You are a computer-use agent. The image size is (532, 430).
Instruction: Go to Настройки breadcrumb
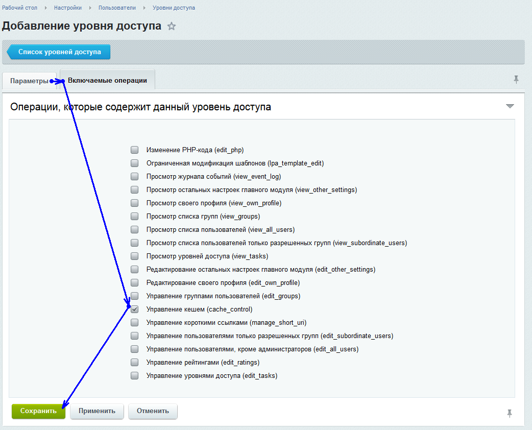(68, 8)
